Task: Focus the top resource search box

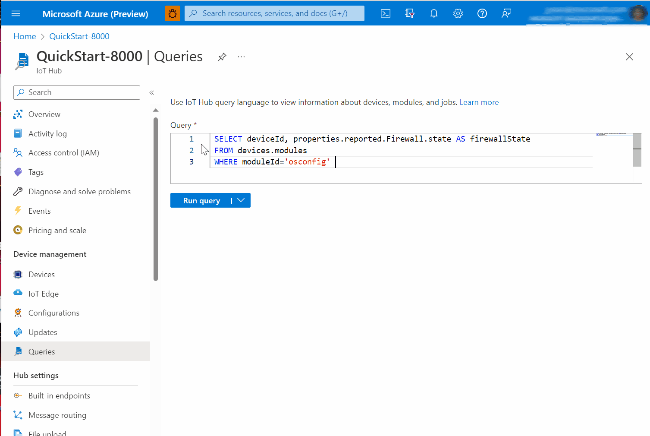Action: 274,13
